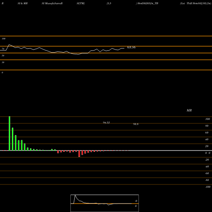This screenshot has width=212, height=212.
Task: Click the 'SI MunafaSutraR' header text
Action: point(52,3)
